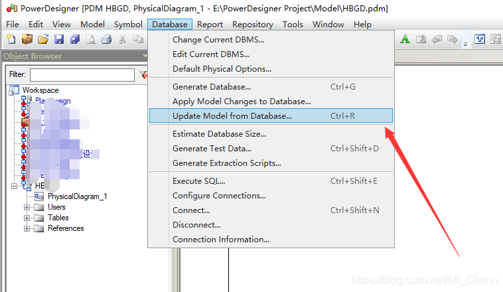Select the Workspace tree label
This screenshot has height=292, width=503.
[x=40, y=90]
